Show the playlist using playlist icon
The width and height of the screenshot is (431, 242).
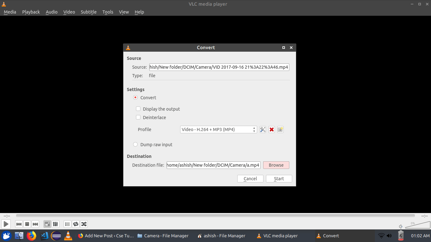click(67, 224)
